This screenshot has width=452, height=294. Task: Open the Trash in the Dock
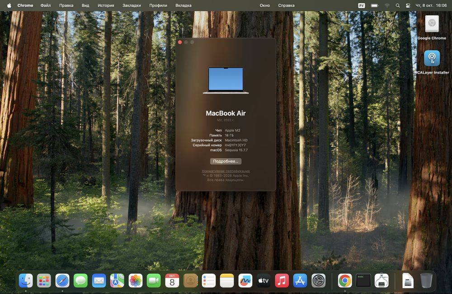click(x=426, y=280)
